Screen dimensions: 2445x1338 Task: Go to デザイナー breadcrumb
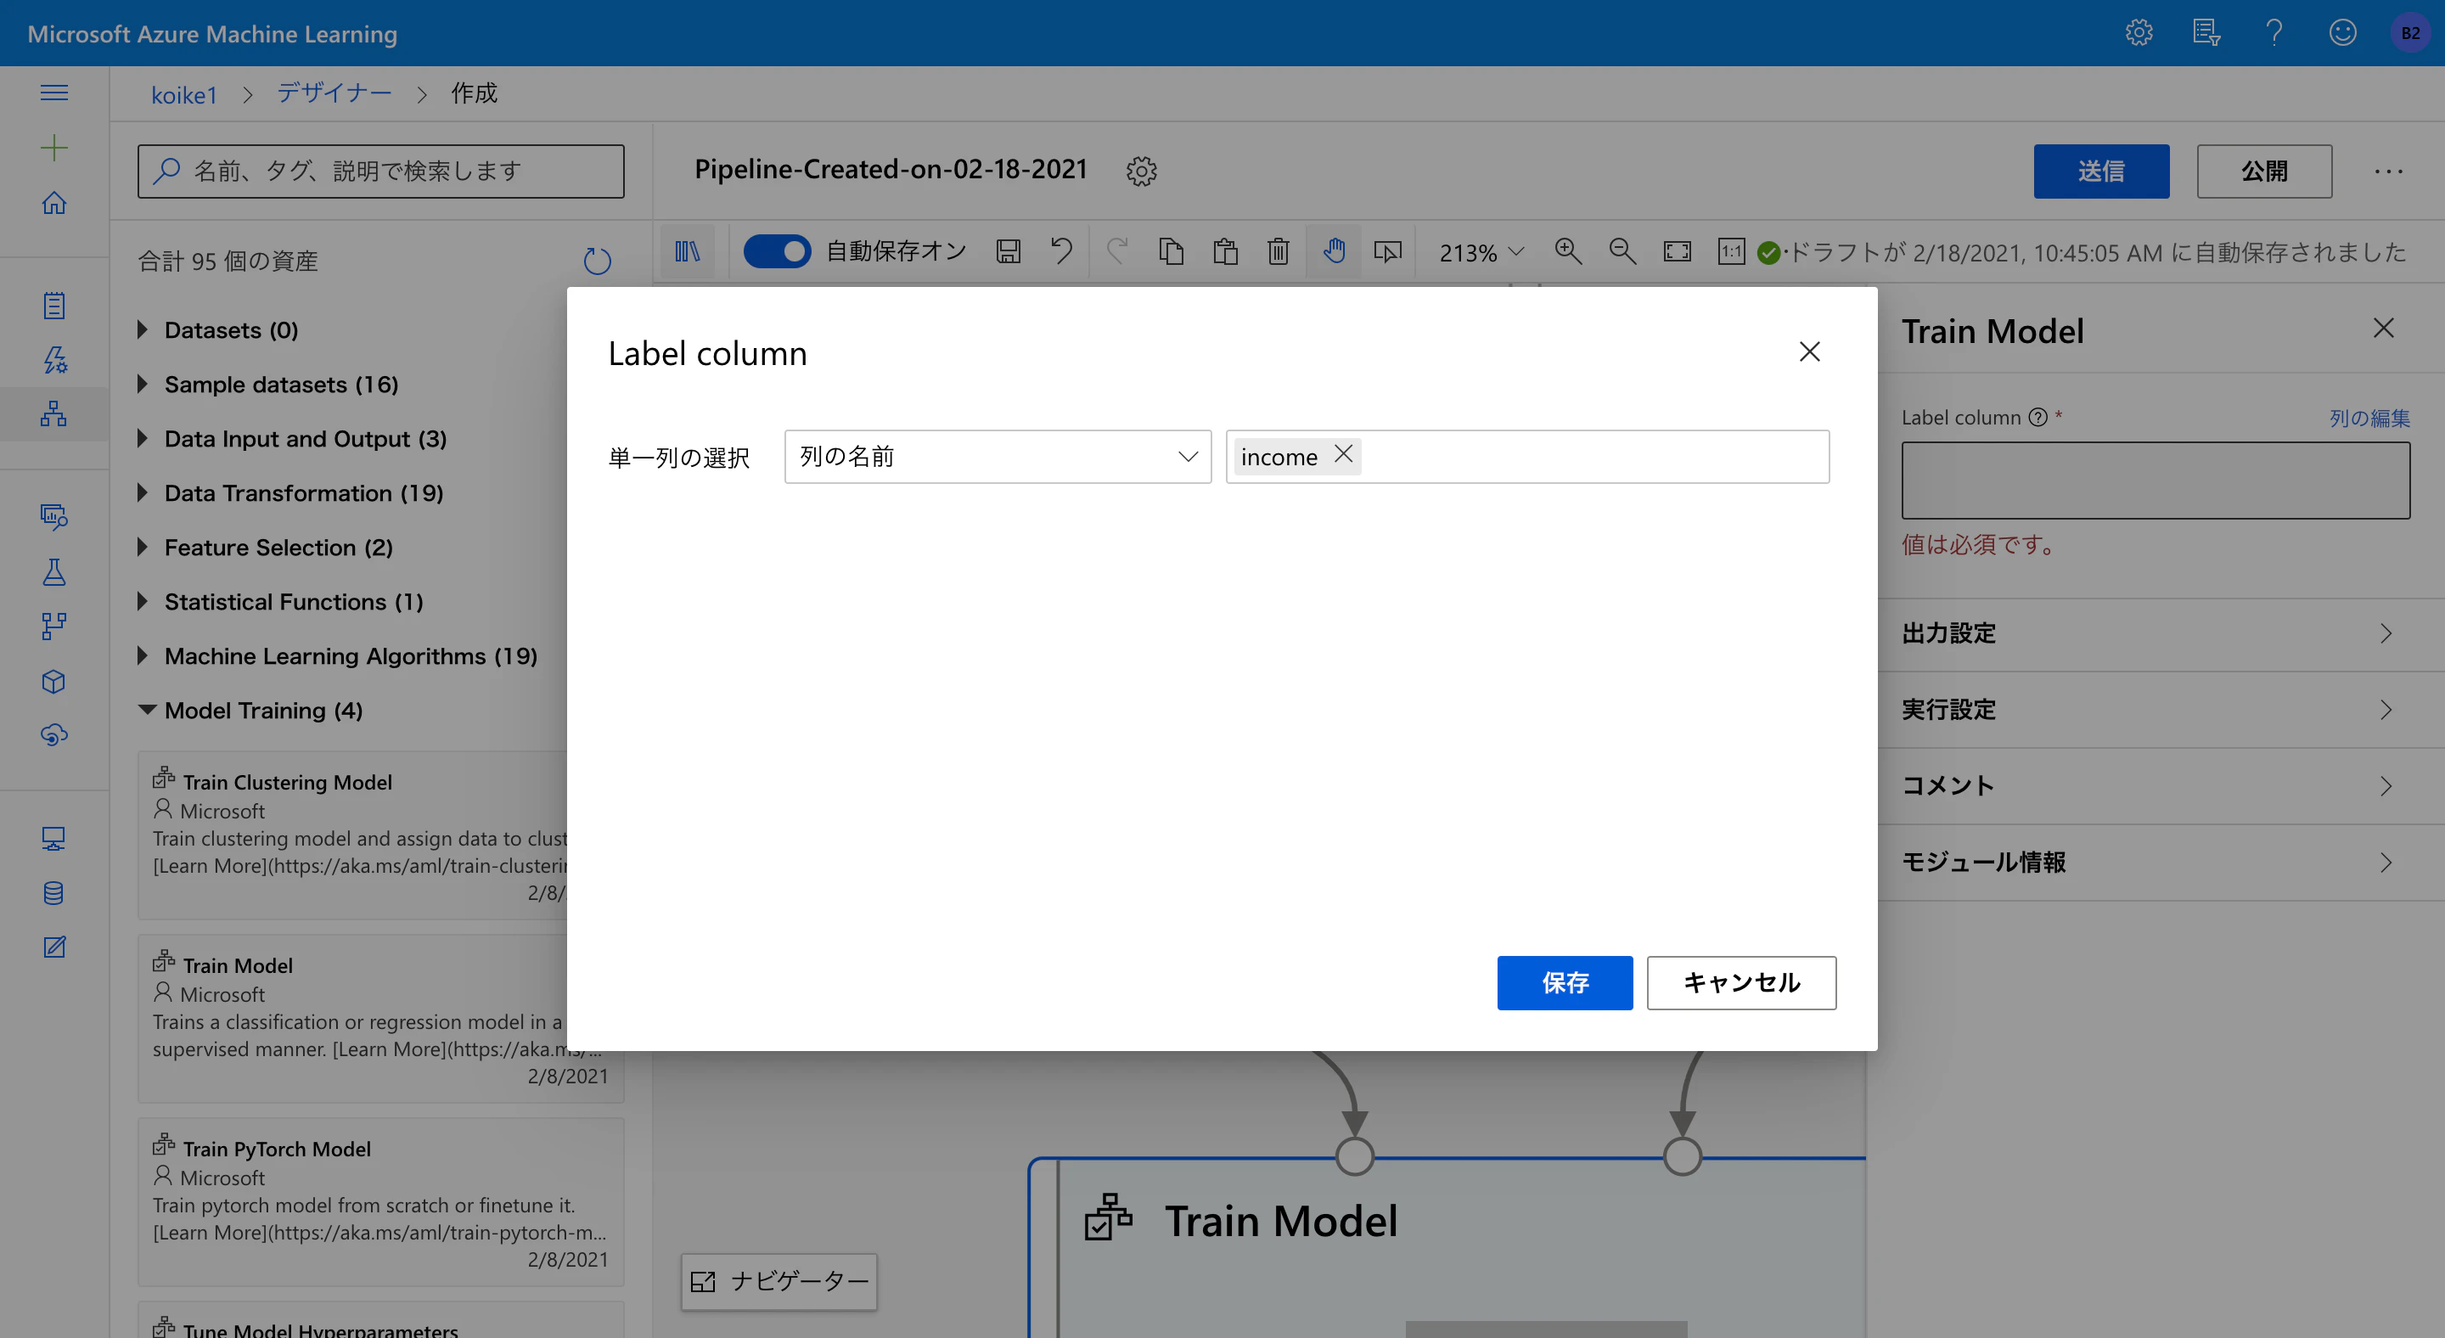334,93
